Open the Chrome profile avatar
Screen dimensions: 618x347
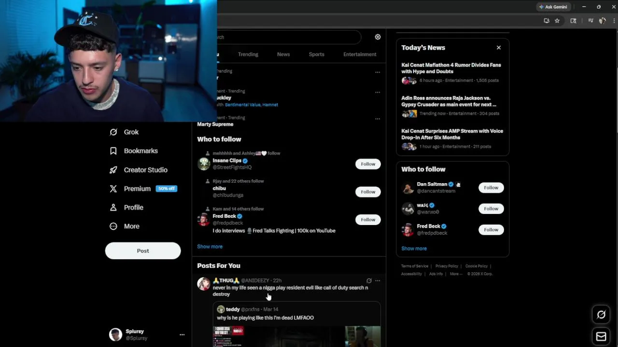[603, 21]
